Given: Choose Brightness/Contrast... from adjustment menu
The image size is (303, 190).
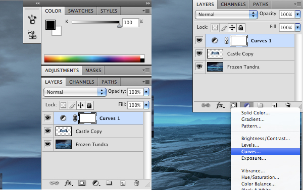Looking at the screenshot, I should [x=265, y=139].
